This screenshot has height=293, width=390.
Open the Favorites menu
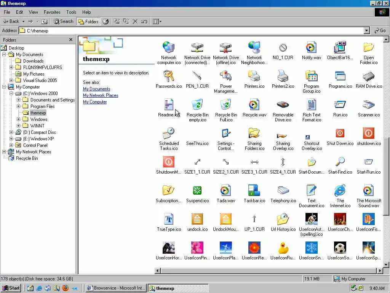click(52, 12)
